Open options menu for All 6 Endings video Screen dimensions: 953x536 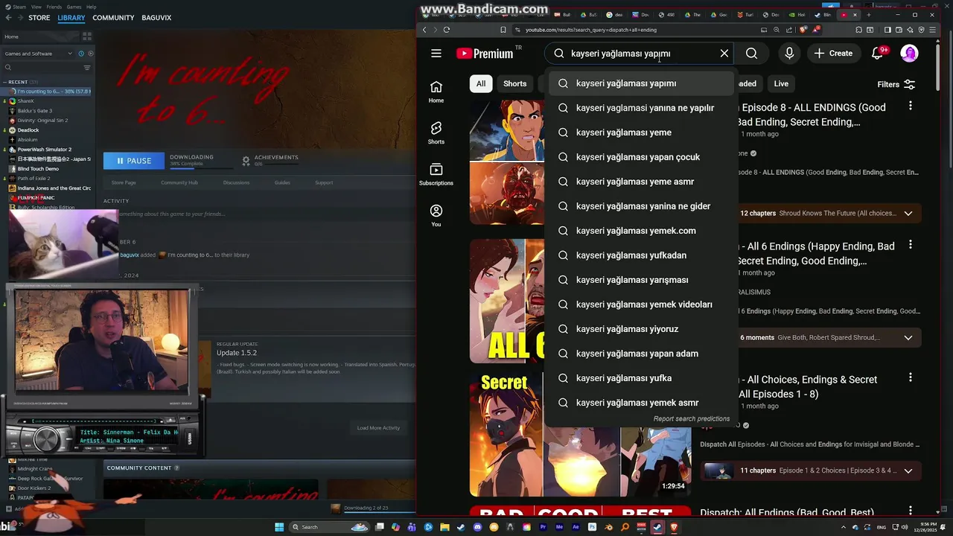pos(910,246)
